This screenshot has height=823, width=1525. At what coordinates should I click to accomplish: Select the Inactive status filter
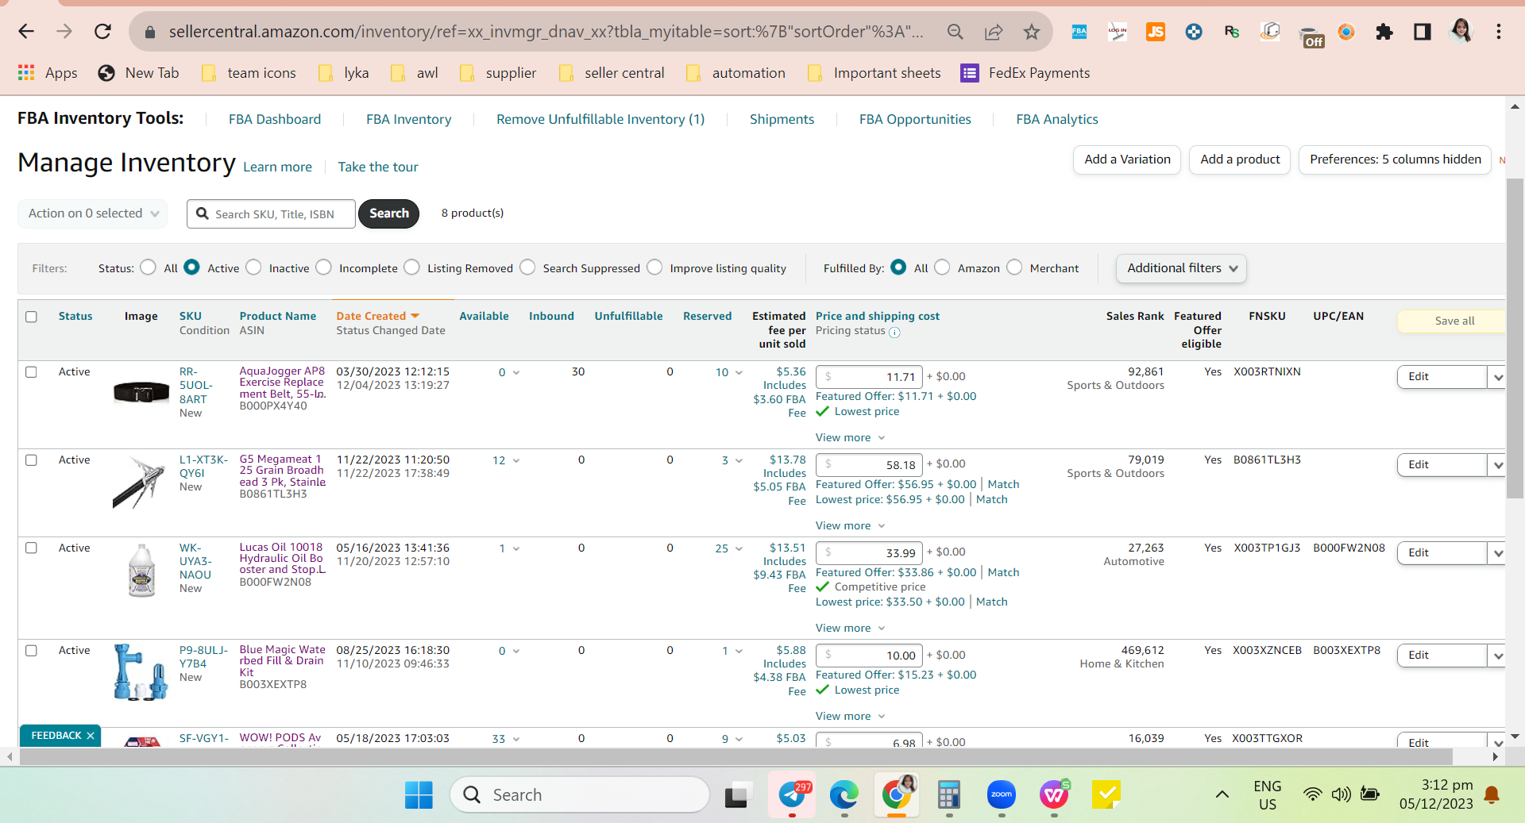tap(253, 267)
